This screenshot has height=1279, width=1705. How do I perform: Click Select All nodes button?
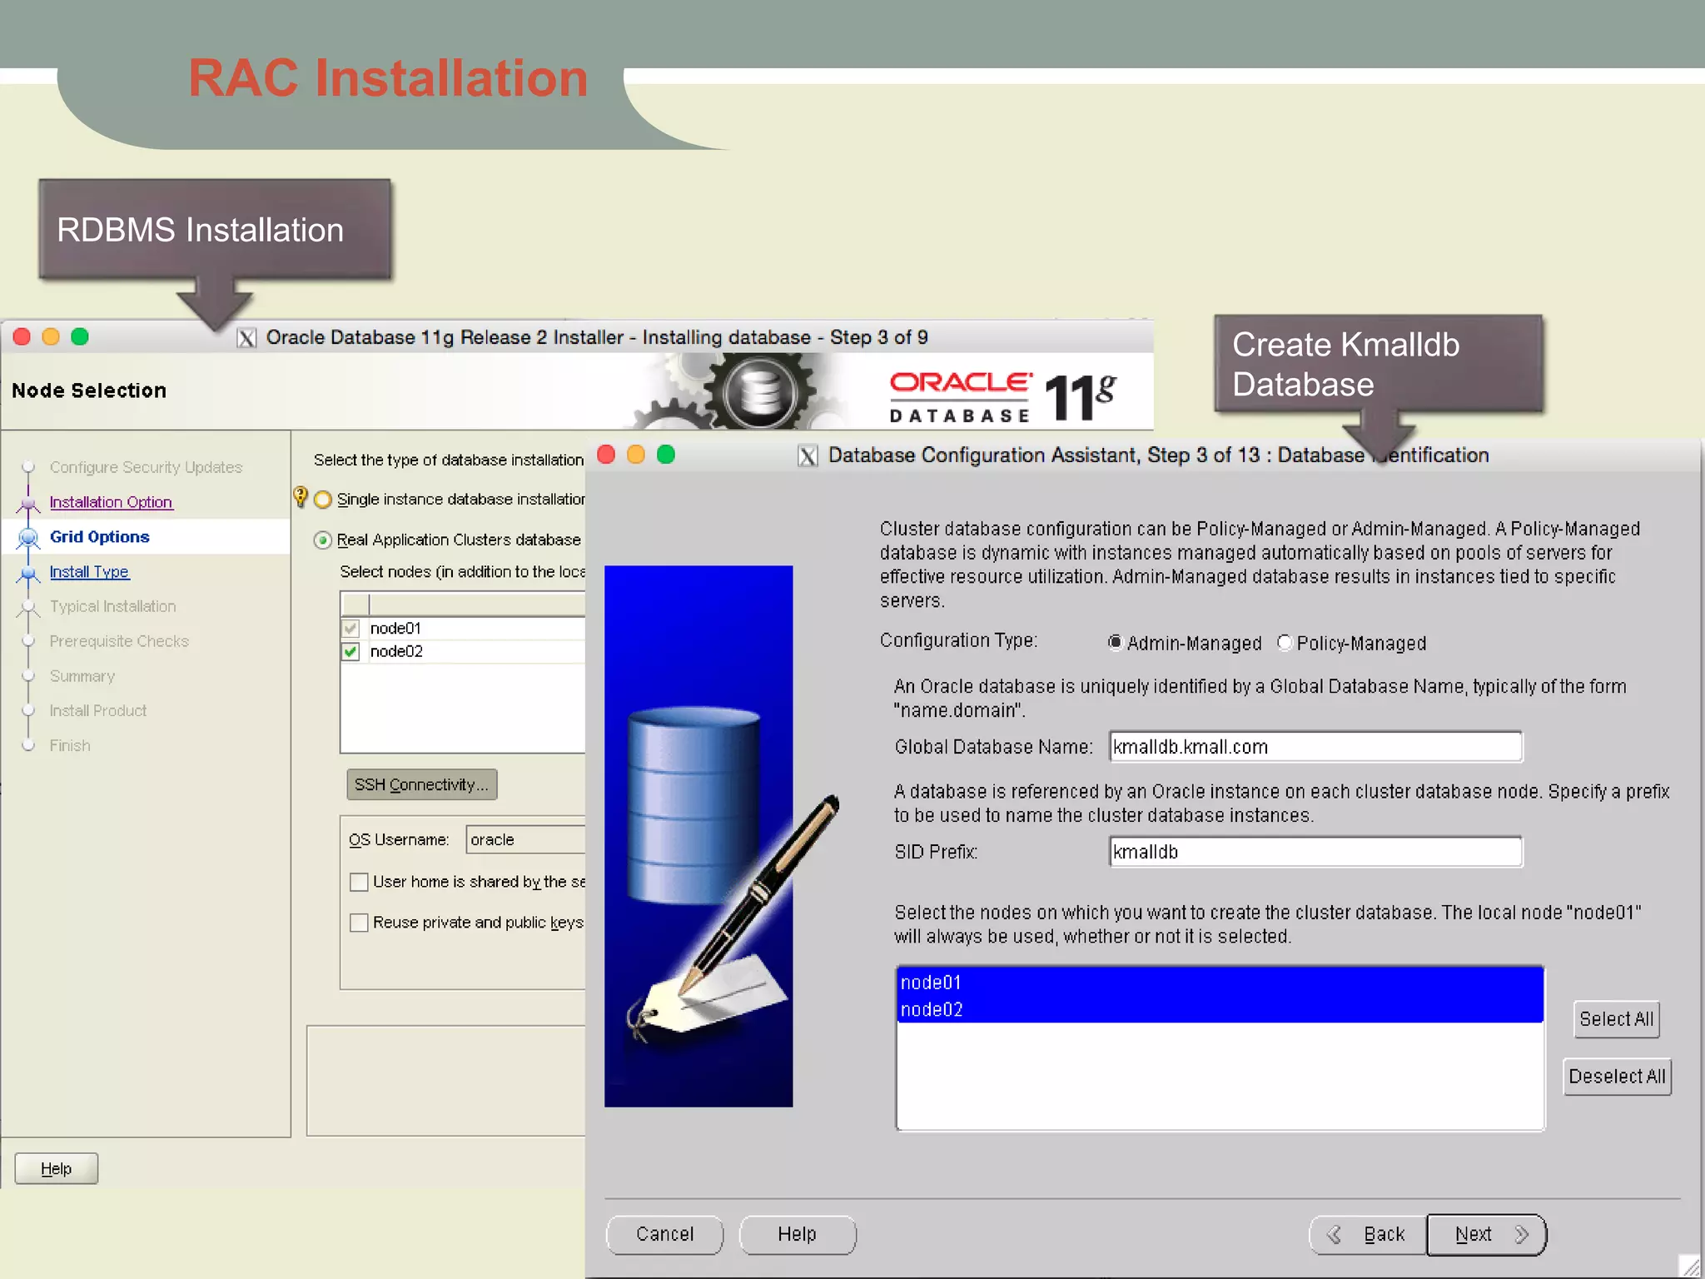1616,1019
